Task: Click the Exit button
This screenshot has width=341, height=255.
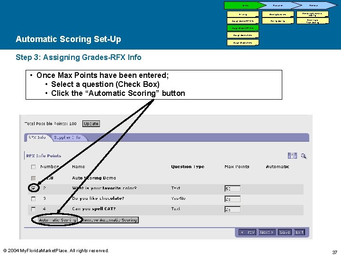Action: point(299,232)
